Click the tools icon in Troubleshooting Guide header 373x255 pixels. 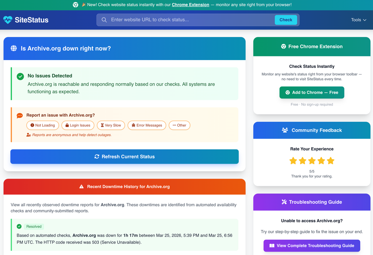pos(284,202)
